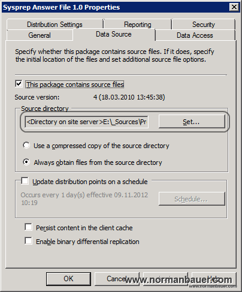Uncheck This package contains source files
This screenshot has height=292, width=242.
tap(19, 84)
